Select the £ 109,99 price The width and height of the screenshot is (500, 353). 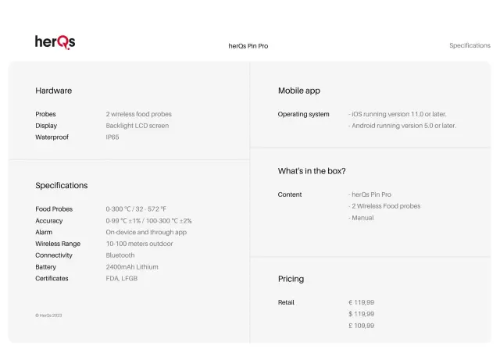coord(362,326)
